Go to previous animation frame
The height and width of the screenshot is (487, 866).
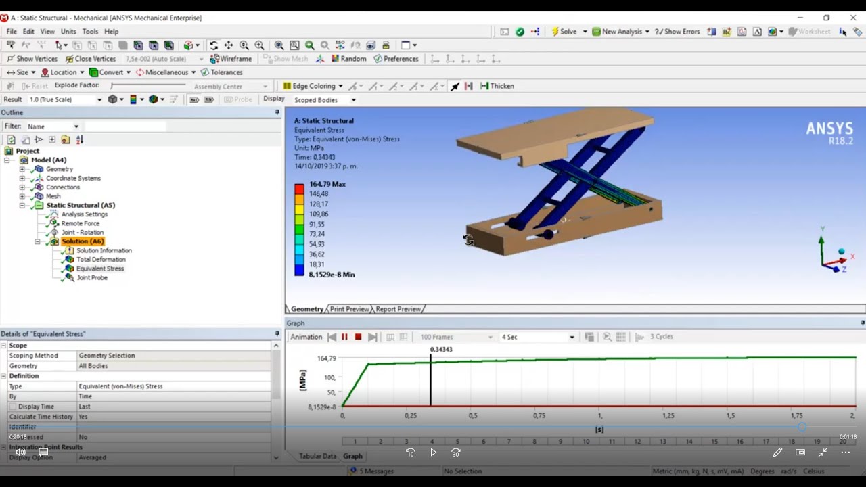click(x=332, y=337)
